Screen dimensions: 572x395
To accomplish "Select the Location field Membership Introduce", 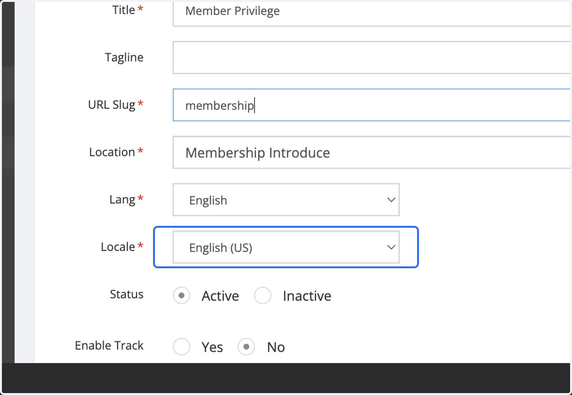I will [372, 152].
